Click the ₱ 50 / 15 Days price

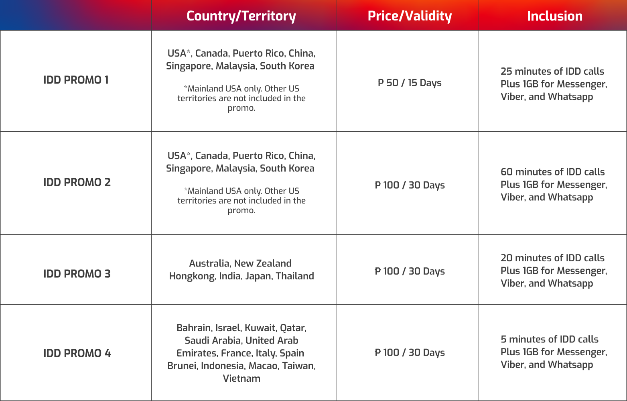410,83
